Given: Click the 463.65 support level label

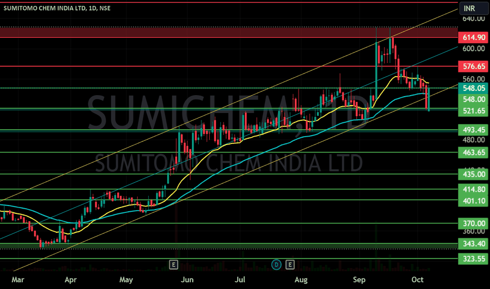Looking at the screenshot, I should pos(473,152).
